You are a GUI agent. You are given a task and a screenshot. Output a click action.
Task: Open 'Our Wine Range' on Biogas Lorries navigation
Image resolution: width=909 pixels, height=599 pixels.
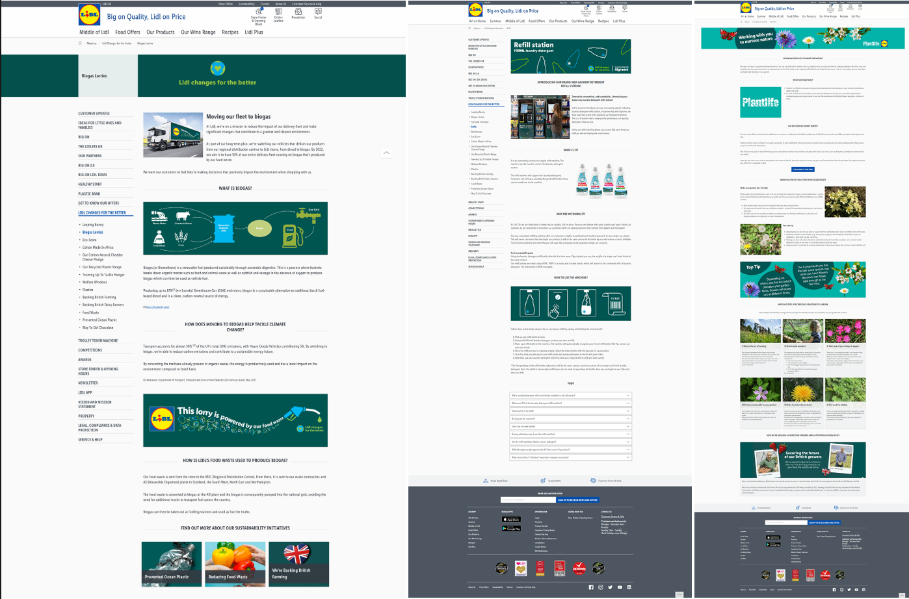pos(198,32)
